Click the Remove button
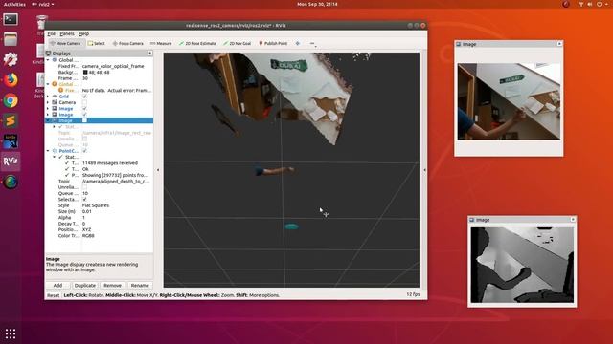Screen dimensions: 613x344 pos(112,286)
